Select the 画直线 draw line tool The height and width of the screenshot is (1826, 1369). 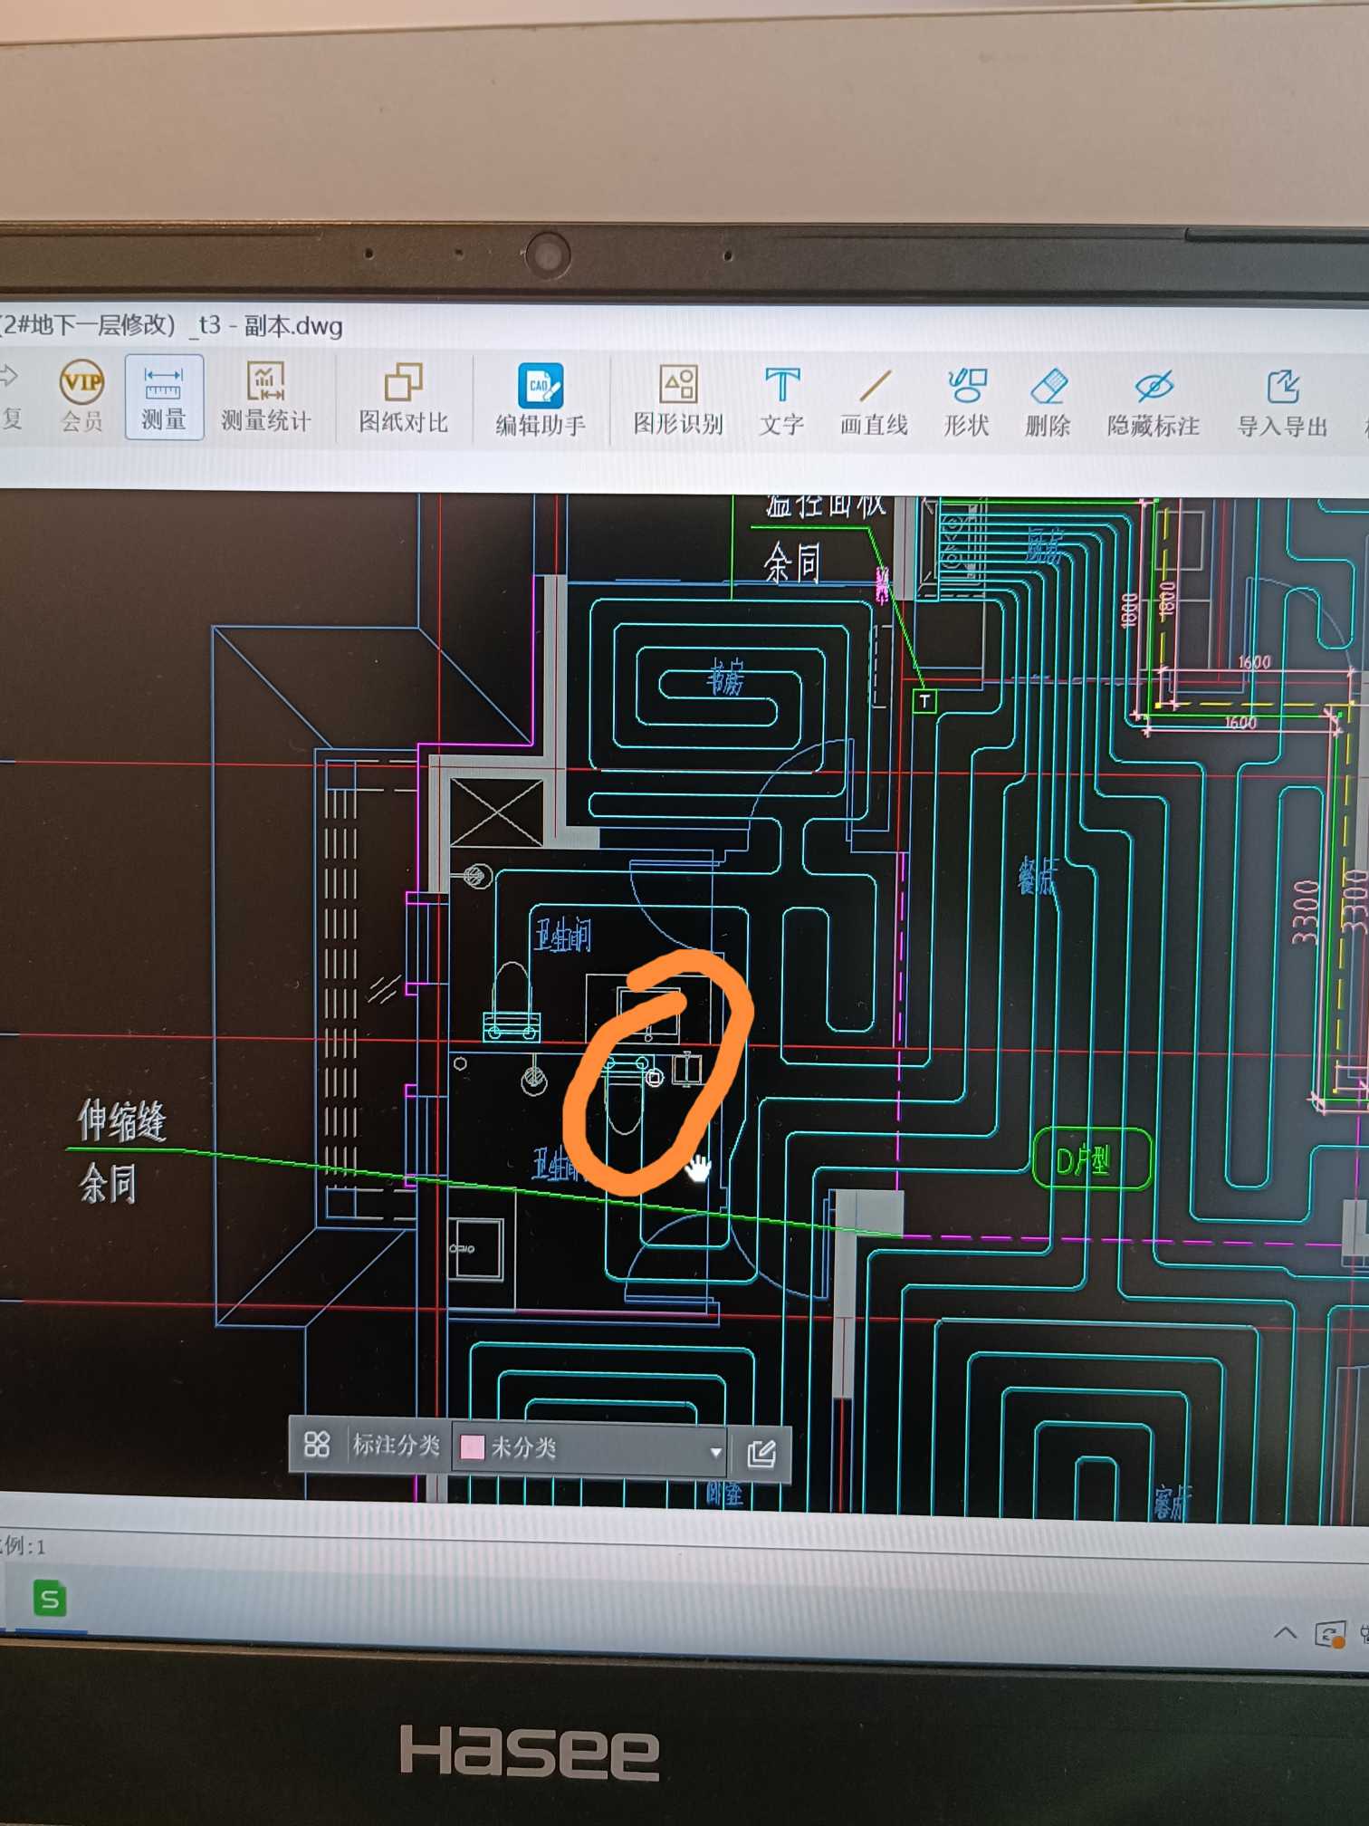(x=874, y=404)
